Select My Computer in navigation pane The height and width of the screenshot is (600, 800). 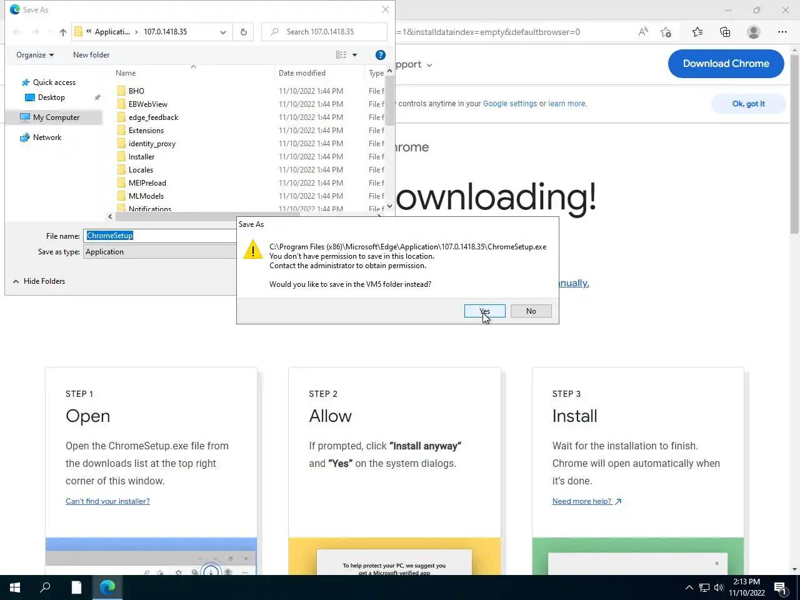56,117
